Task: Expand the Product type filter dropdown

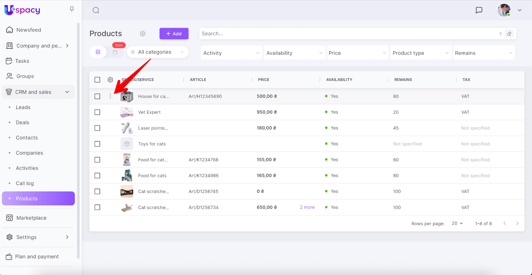Action: tap(420, 53)
